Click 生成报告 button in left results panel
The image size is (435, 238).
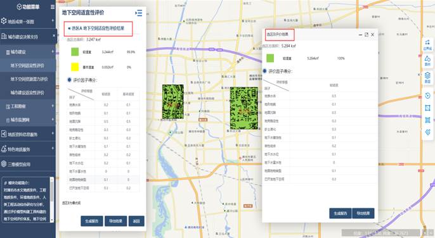point(92,221)
